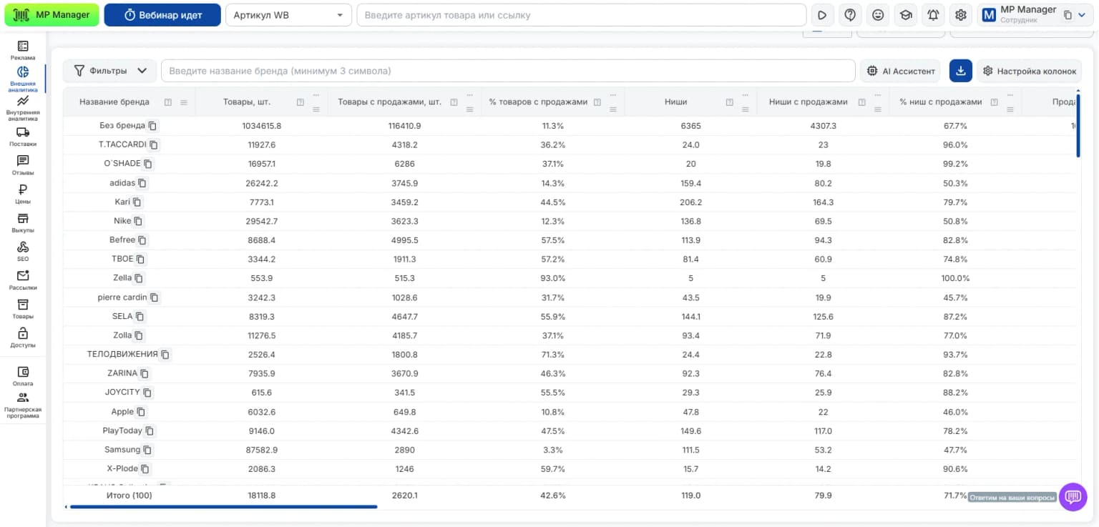Viewport: 1099px width, 527px height.
Task: Copy the T.TACCARDI brand name
Action: click(x=153, y=144)
